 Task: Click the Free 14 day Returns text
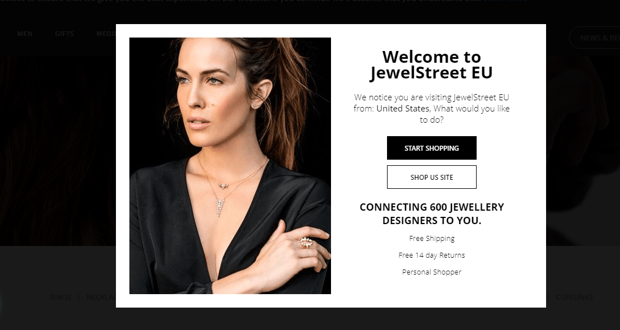point(432,255)
